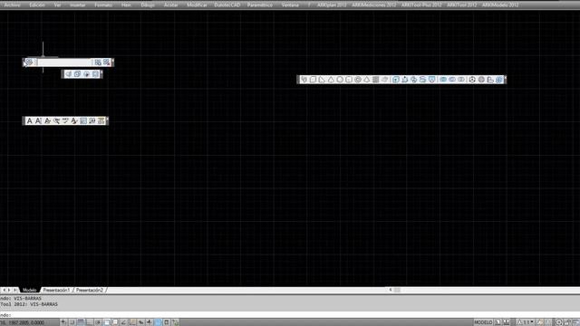Open the ARKIplan 2012 menu
Viewport: 580px width, 326px height.
tap(332, 5)
